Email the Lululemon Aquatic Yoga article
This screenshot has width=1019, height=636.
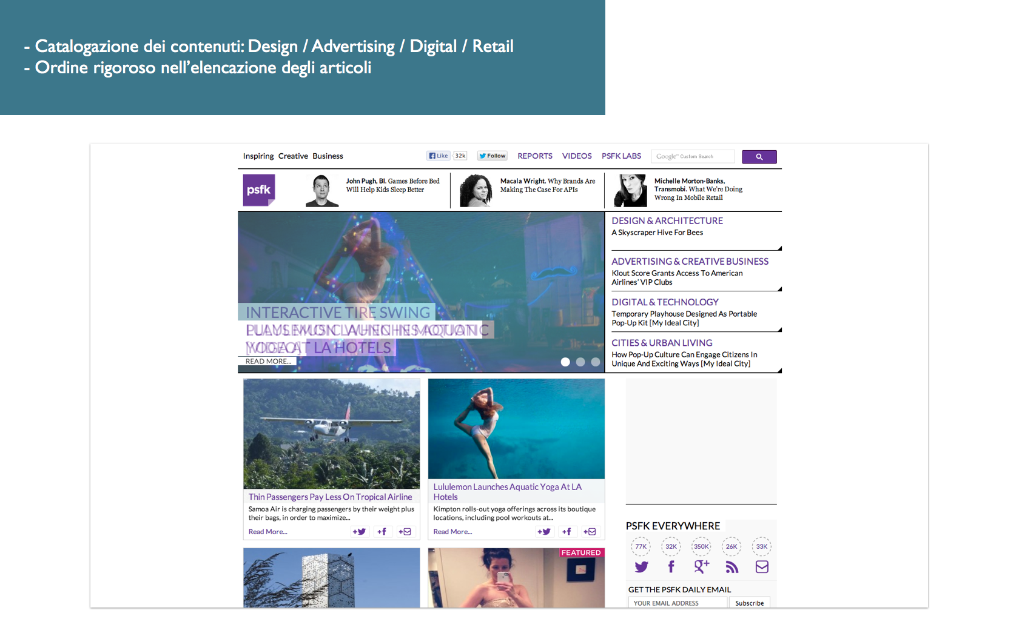(590, 532)
